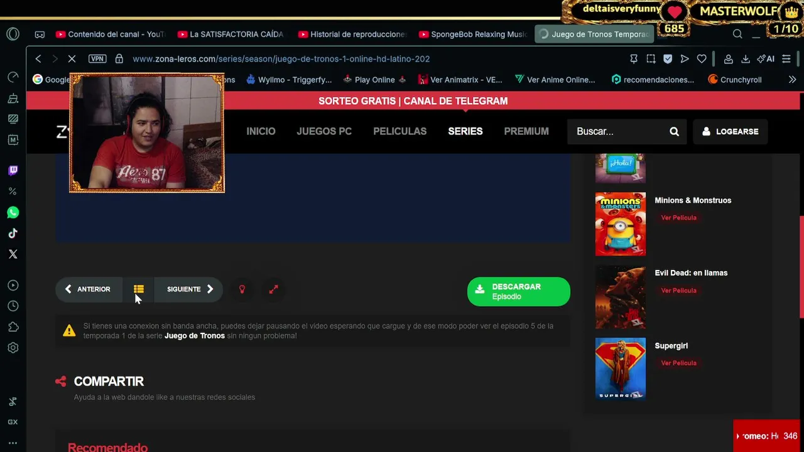Open the Ver Animatrix bookmark

pyautogui.click(x=460, y=80)
